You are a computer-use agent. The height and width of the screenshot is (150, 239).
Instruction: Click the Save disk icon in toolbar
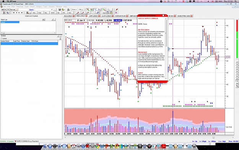point(60,10)
